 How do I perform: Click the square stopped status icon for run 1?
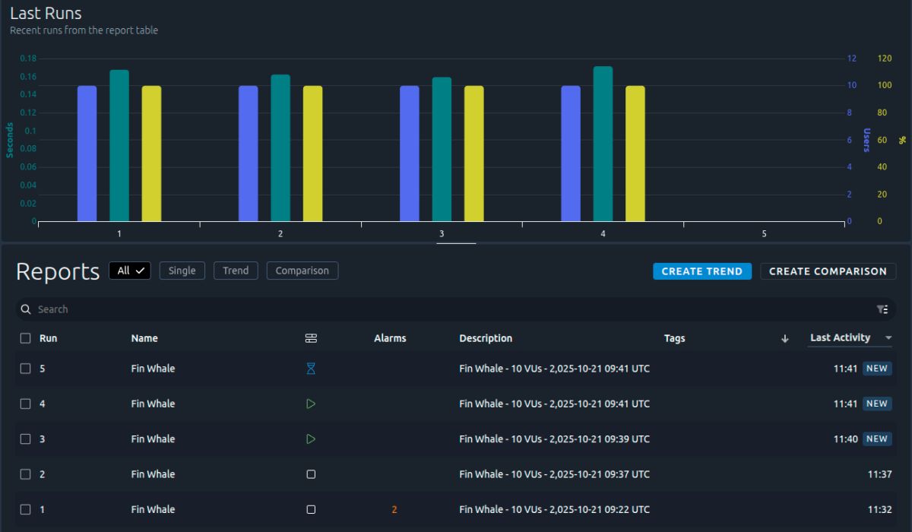(x=311, y=509)
